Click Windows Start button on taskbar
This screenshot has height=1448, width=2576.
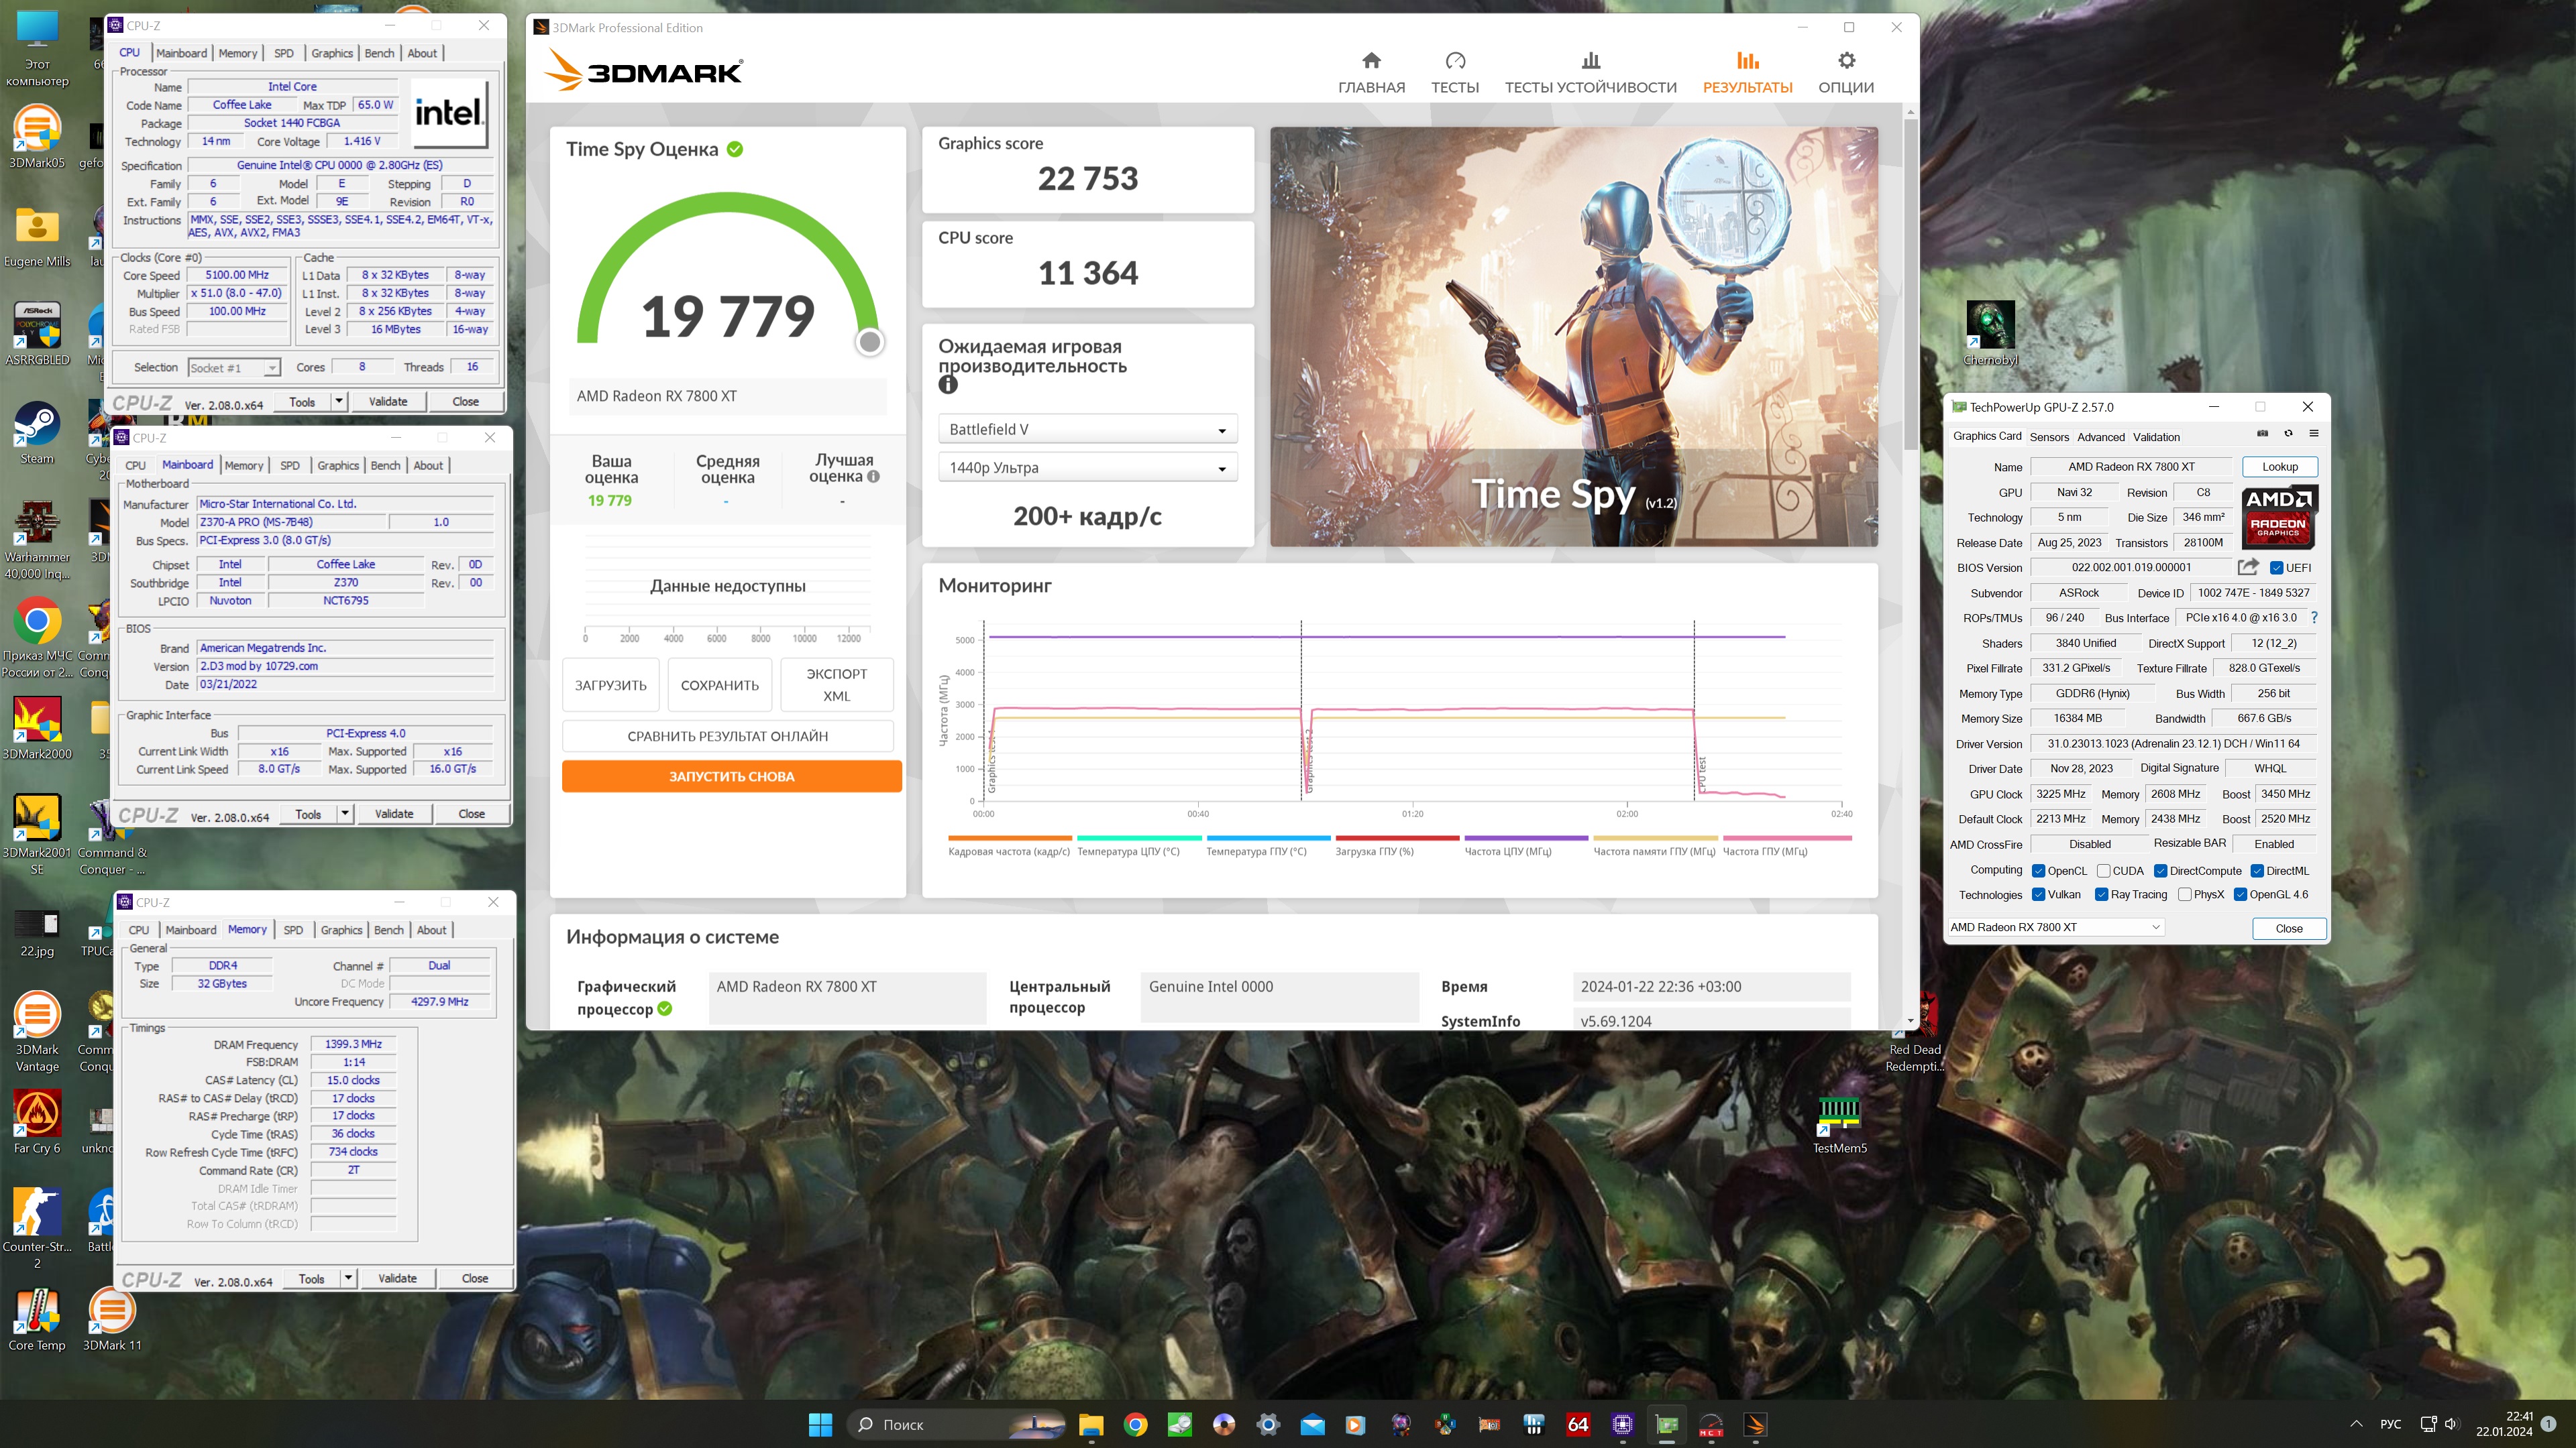pos(820,1424)
